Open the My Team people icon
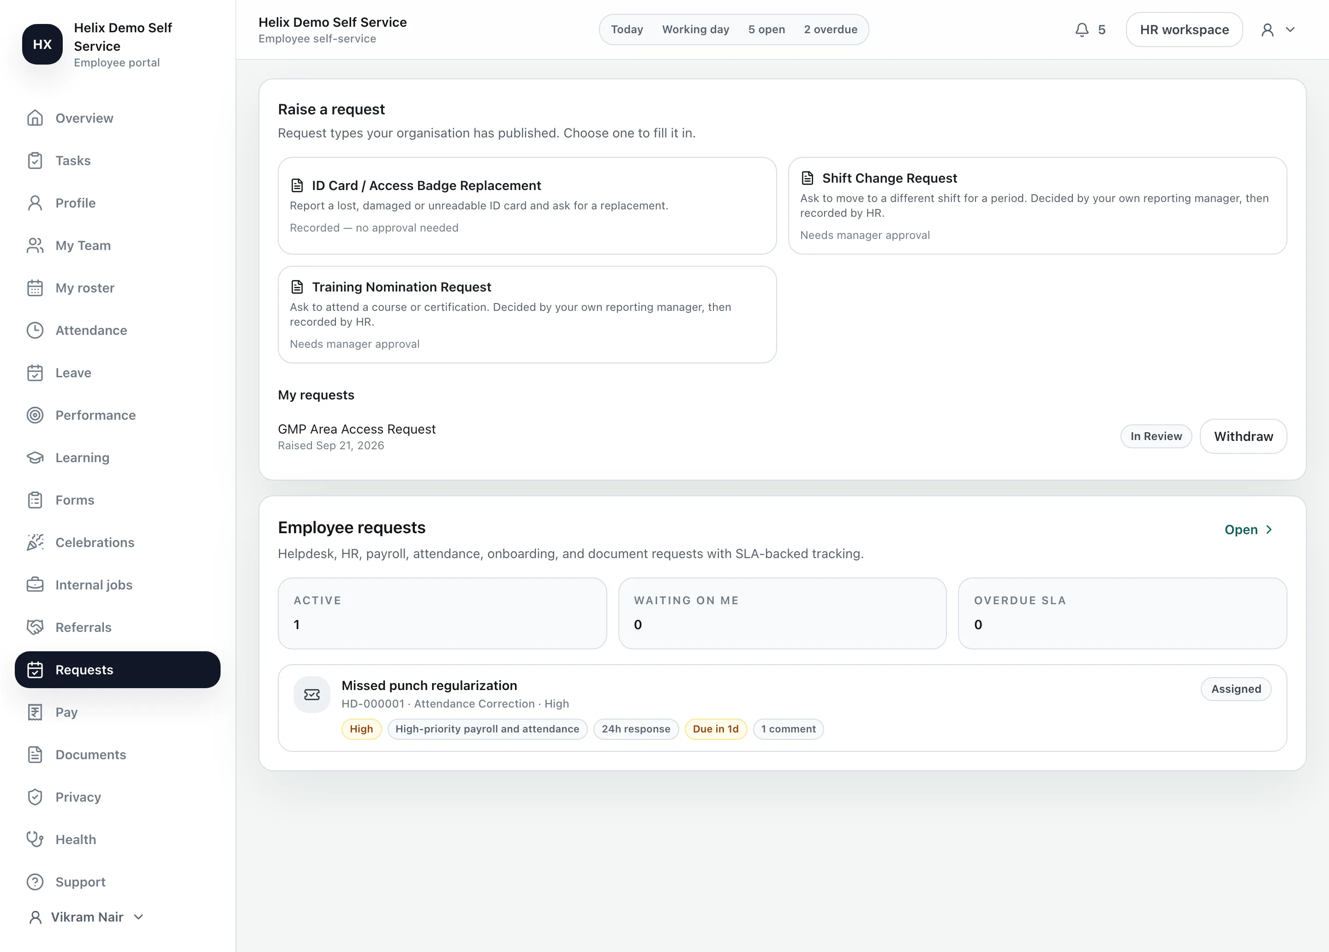Viewport: 1329px width, 952px height. (35, 245)
